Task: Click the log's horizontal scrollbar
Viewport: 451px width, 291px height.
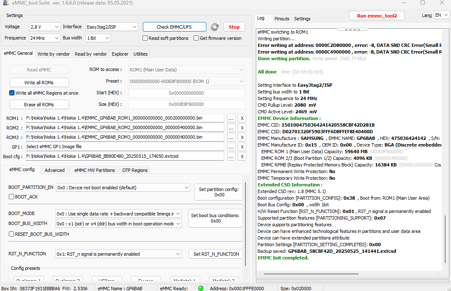Action: [311, 274]
